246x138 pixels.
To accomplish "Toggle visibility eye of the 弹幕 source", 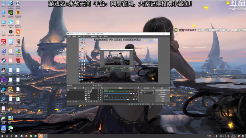I will click(98, 97).
